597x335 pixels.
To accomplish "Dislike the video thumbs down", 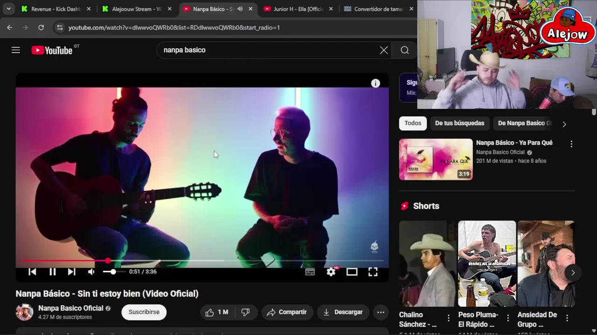I will tap(245, 312).
